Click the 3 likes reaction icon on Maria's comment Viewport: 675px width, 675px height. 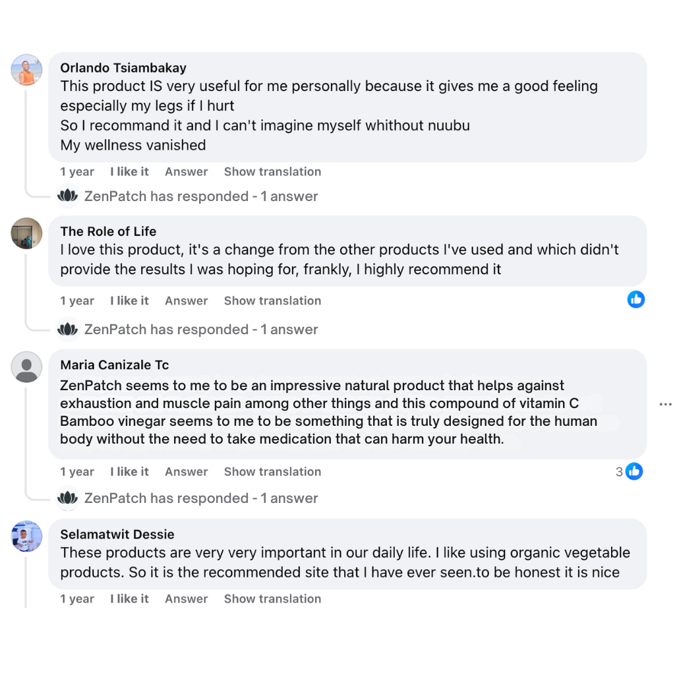coord(633,471)
